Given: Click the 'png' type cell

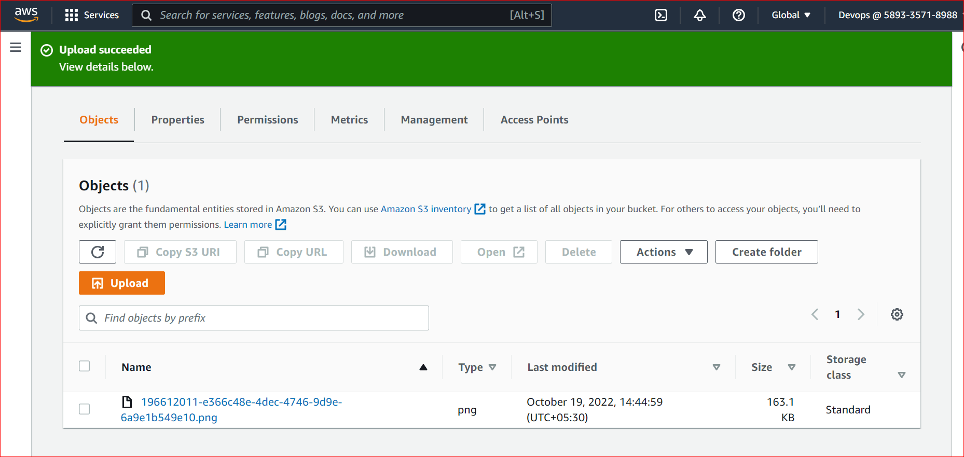Looking at the screenshot, I should point(467,410).
